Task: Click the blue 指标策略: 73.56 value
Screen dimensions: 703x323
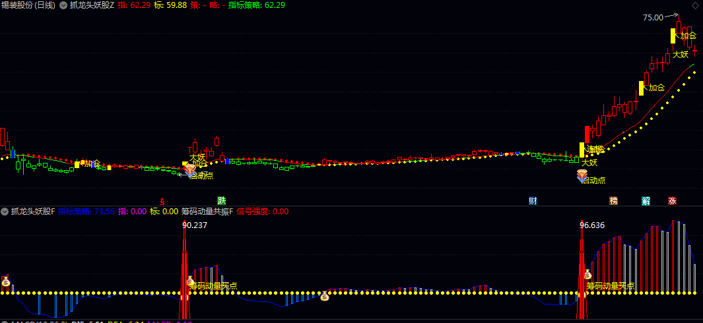Action: pos(86,212)
